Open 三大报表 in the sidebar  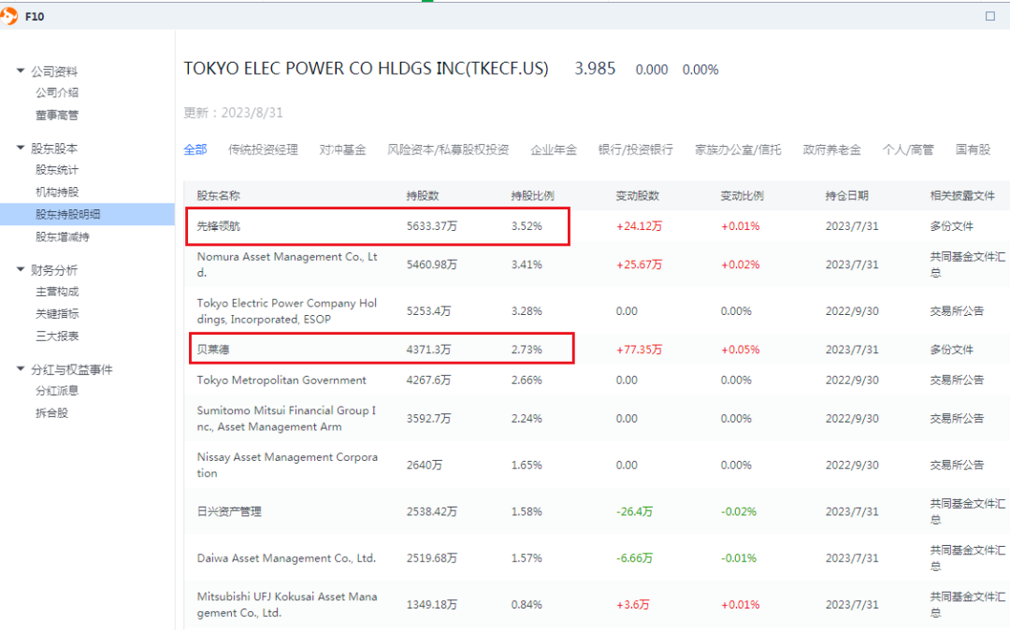coord(57,336)
